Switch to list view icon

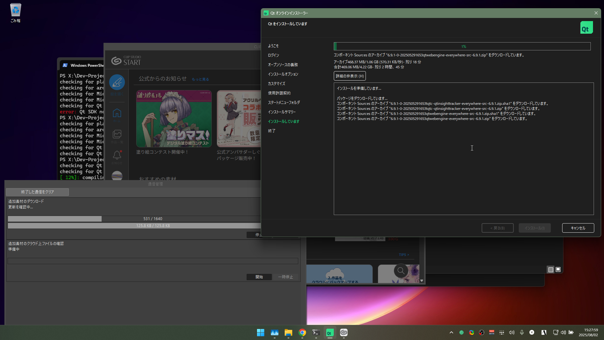point(551,270)
